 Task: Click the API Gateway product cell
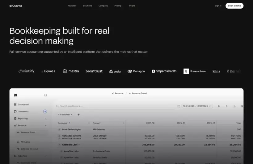[99, 129]
